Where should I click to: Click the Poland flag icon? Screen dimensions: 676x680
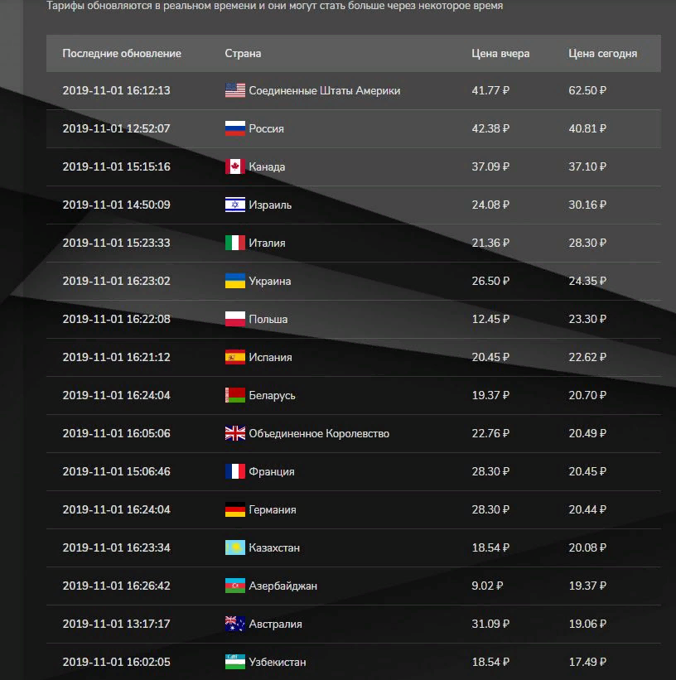coord(235,319)
